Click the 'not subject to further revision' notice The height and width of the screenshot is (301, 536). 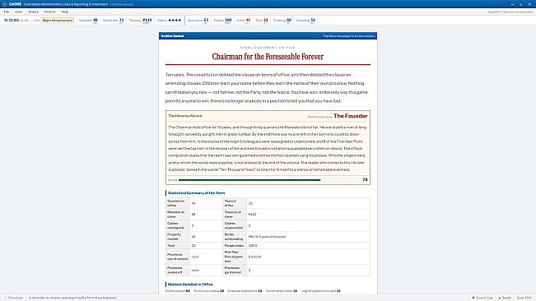[x=348, y=36]
